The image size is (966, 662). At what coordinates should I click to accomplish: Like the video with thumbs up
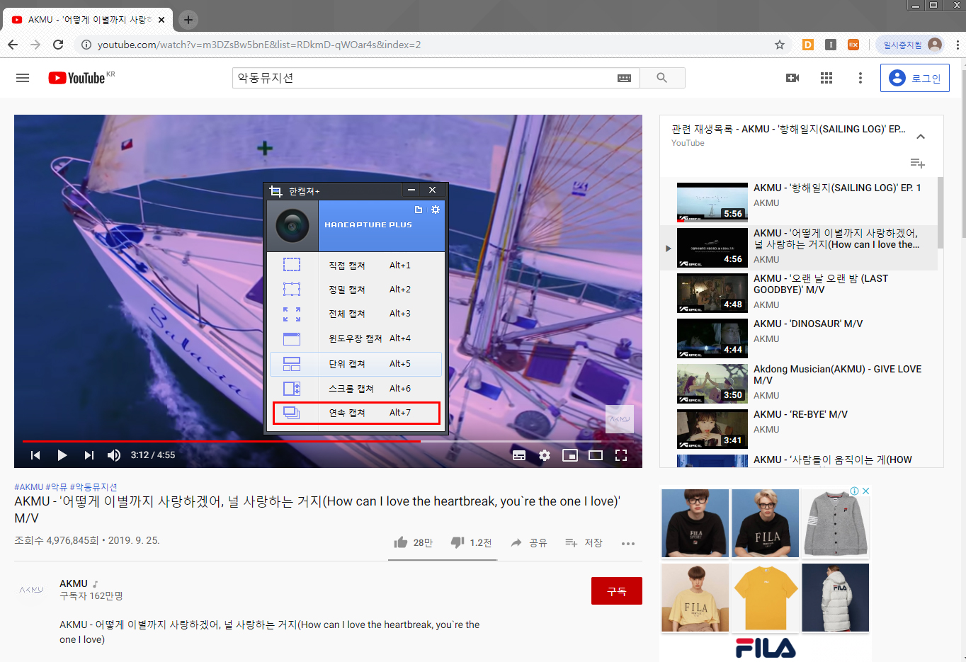(x=401, y=542)
